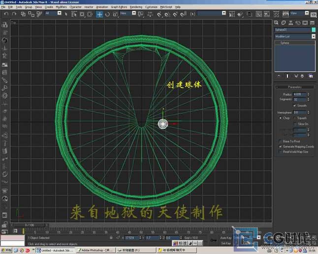Open the Named Selection Sets dropdown
Screen dimensions: 318x254
coord(224,13)
